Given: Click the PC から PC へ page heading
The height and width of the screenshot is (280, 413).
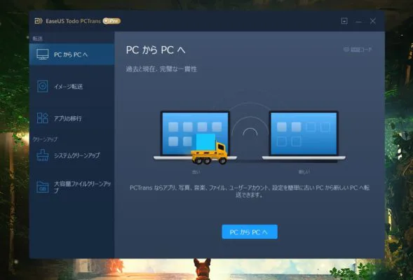Looking at the screenshot, I should click(x=156, y=50).
